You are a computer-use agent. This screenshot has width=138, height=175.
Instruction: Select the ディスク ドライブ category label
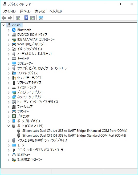click(27, 87)
